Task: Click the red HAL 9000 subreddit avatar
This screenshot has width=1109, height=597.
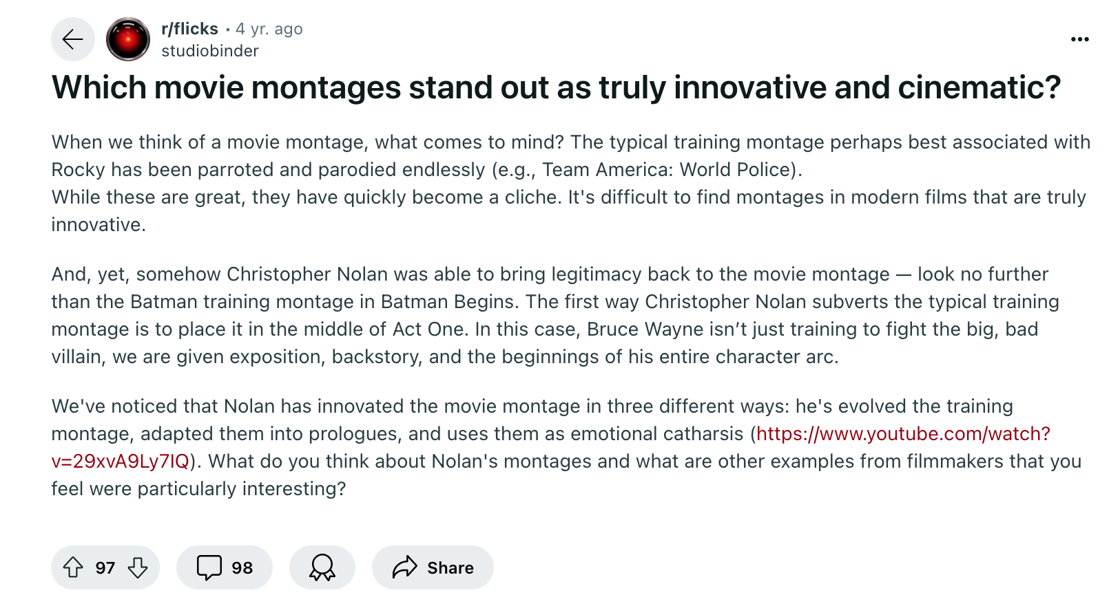Action: pyautogui.click(x=128, y=39)
